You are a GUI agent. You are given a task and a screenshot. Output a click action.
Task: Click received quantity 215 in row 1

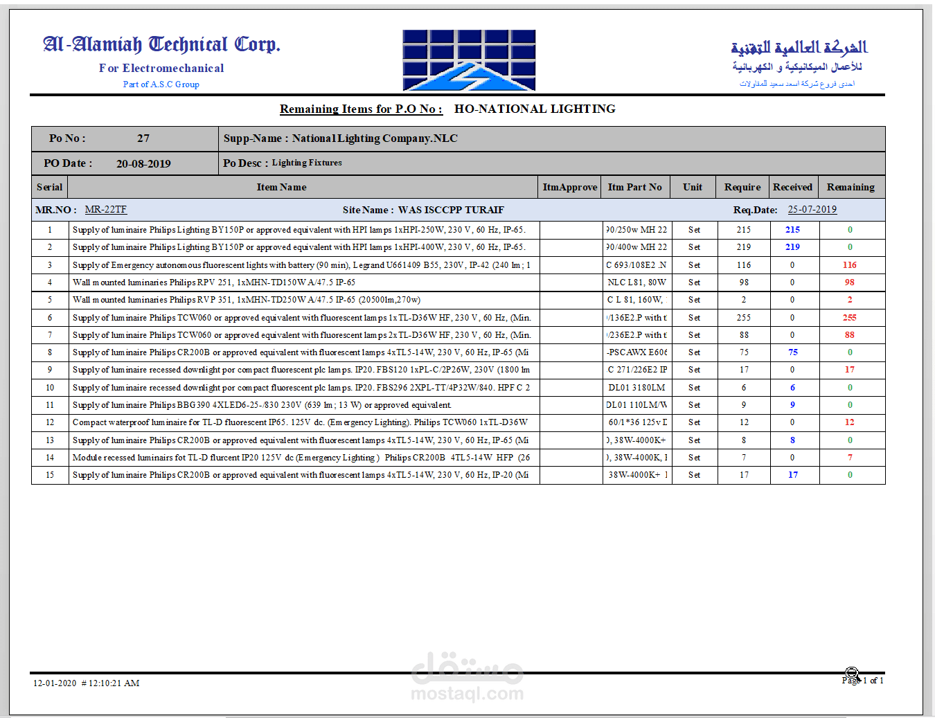pyautogui.click(x=792, y=230)
